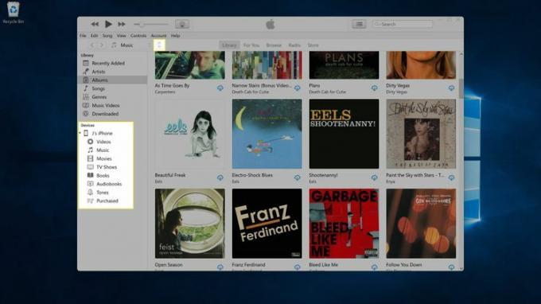Download Narrow Stairs via cloud icon

point(297,88)
